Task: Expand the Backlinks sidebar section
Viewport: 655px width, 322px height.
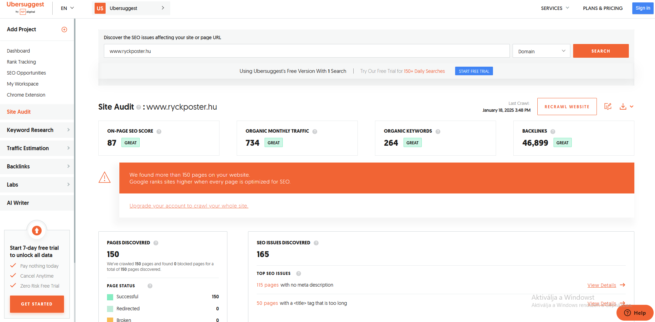Action: (37, 166)
